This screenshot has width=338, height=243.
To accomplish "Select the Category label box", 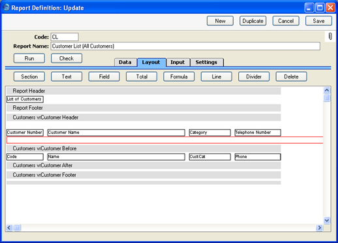I will (x=209, y=133).
